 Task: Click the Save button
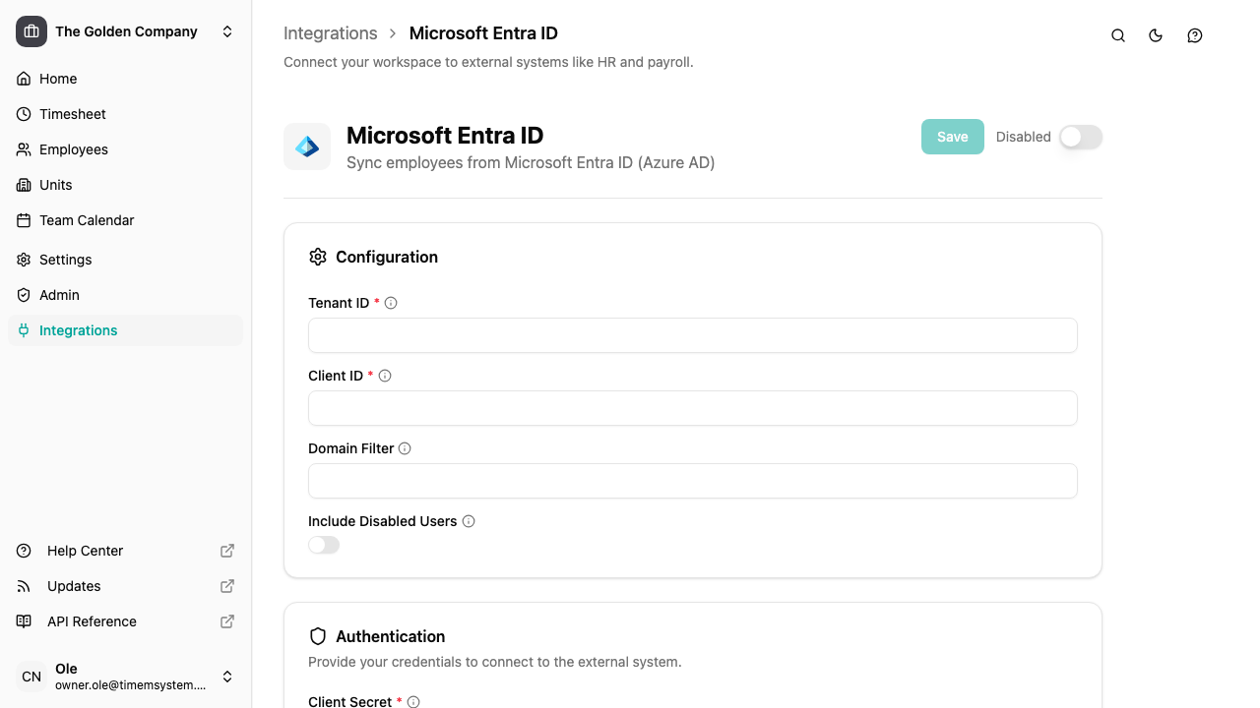coord(952,137)
